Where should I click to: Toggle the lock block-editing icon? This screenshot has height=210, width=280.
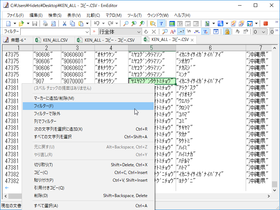click(227, 32)
